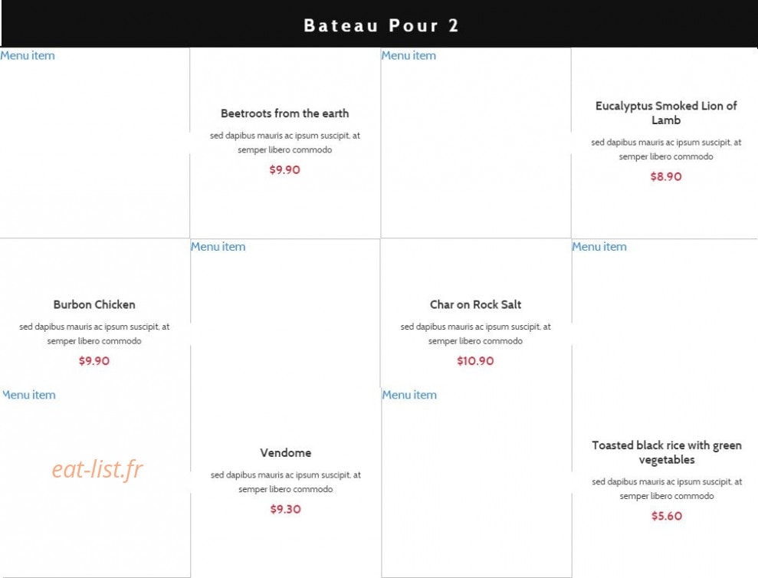
Task: Click the description text under Burbon Chicken
Action: (94, 333)
